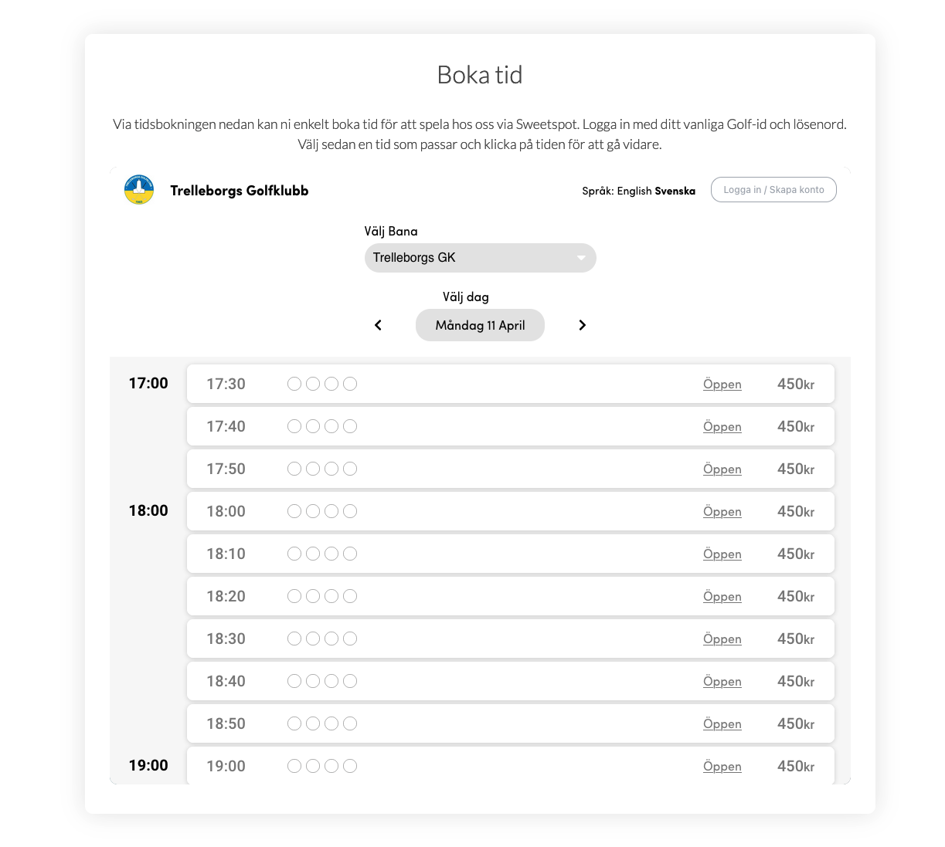Choose the 17:40 tee time
This screenshot has width=945, height=847.
point(511,426)
